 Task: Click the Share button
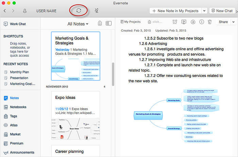pyautogui.click(x=223, y=22)
